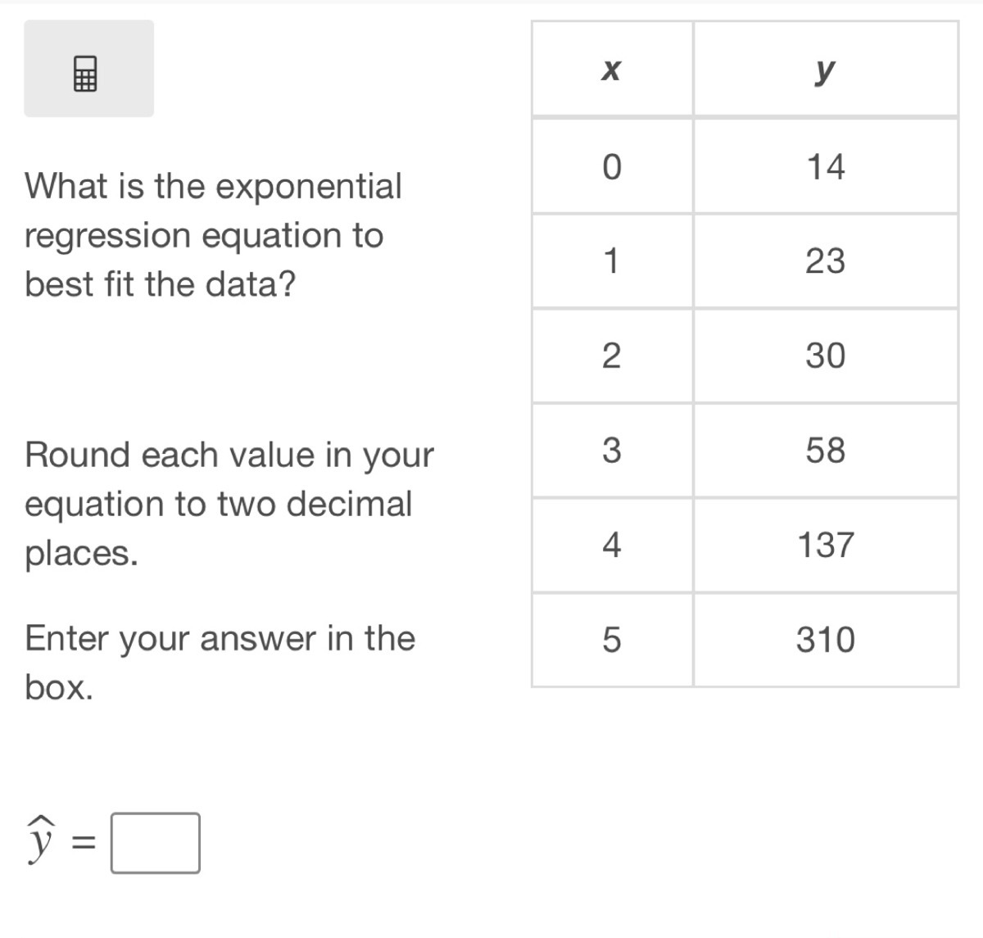Select the x value 5 cell
This screenshot has width=983, height=938.
click(611, 640)
